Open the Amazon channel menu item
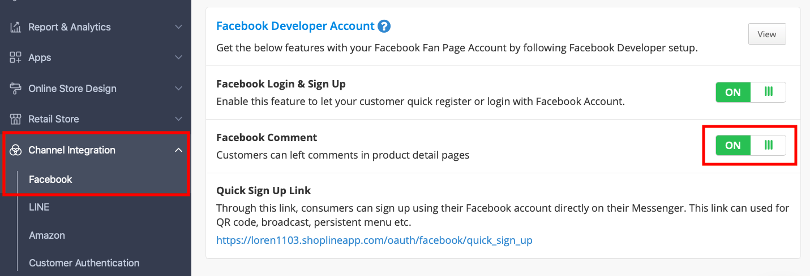This screenshot has width=810, height=276. click(x=47, y=235)
